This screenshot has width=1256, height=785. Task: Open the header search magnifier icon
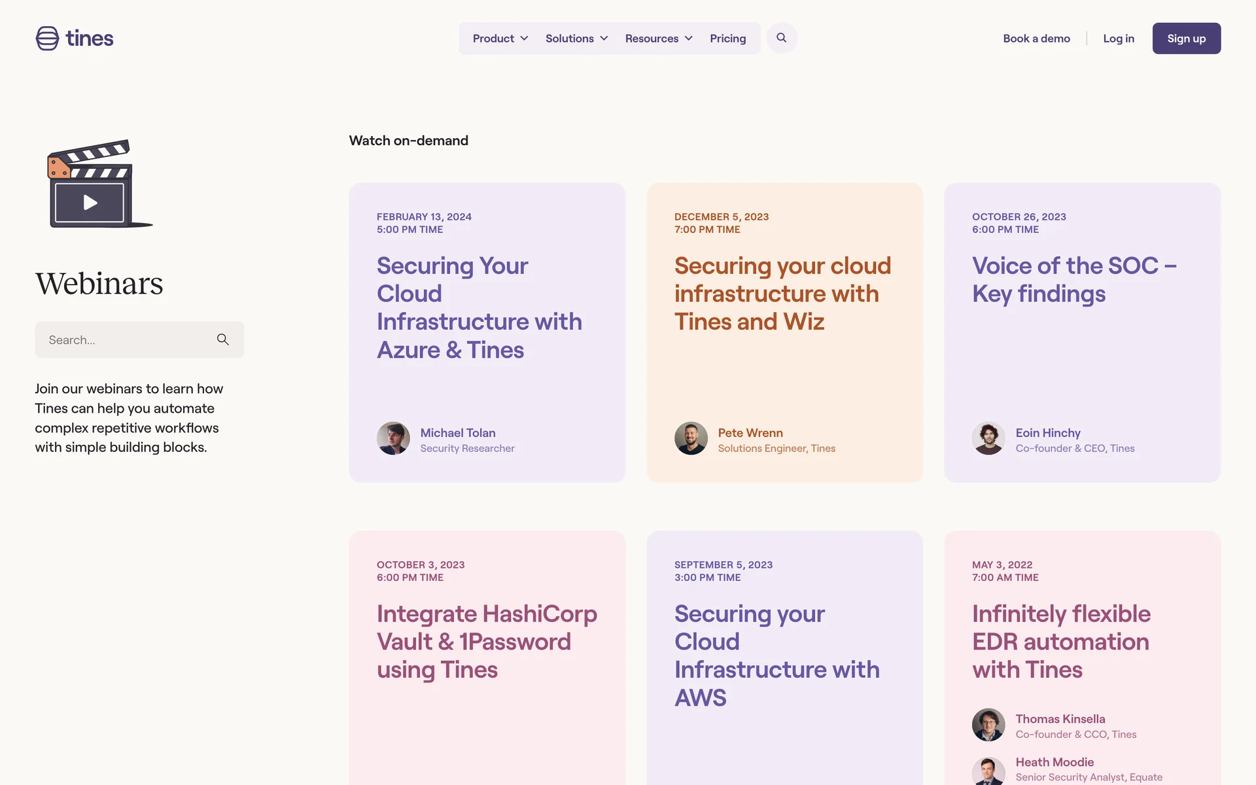click(x=781, y=38)
